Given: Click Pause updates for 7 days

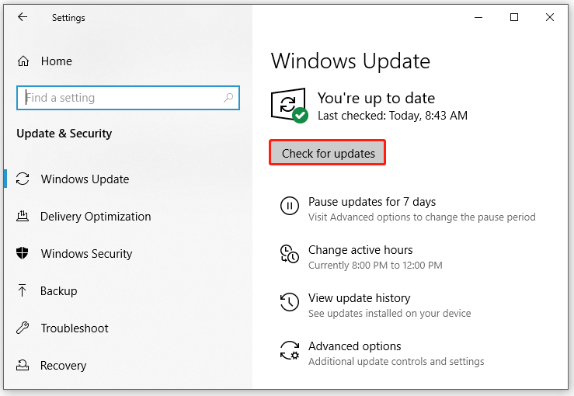Looking at the screenshot, I should (x=372, y=202).
